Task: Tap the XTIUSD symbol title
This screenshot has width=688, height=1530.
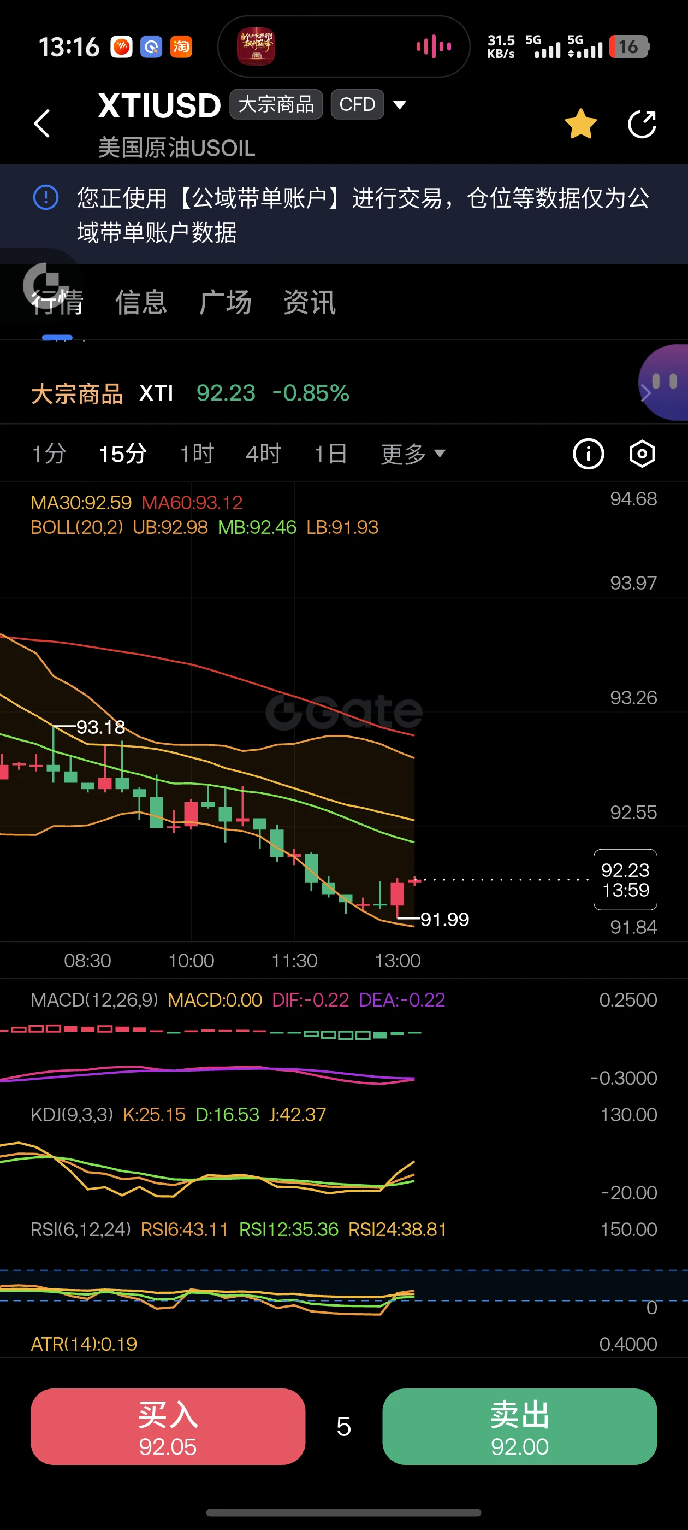Action: click(x=159, y=105)
